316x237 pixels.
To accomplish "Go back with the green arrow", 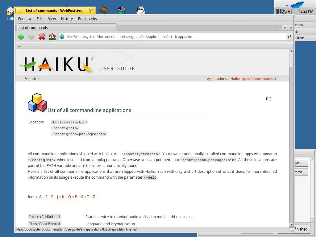I will (x=21, y=37).
